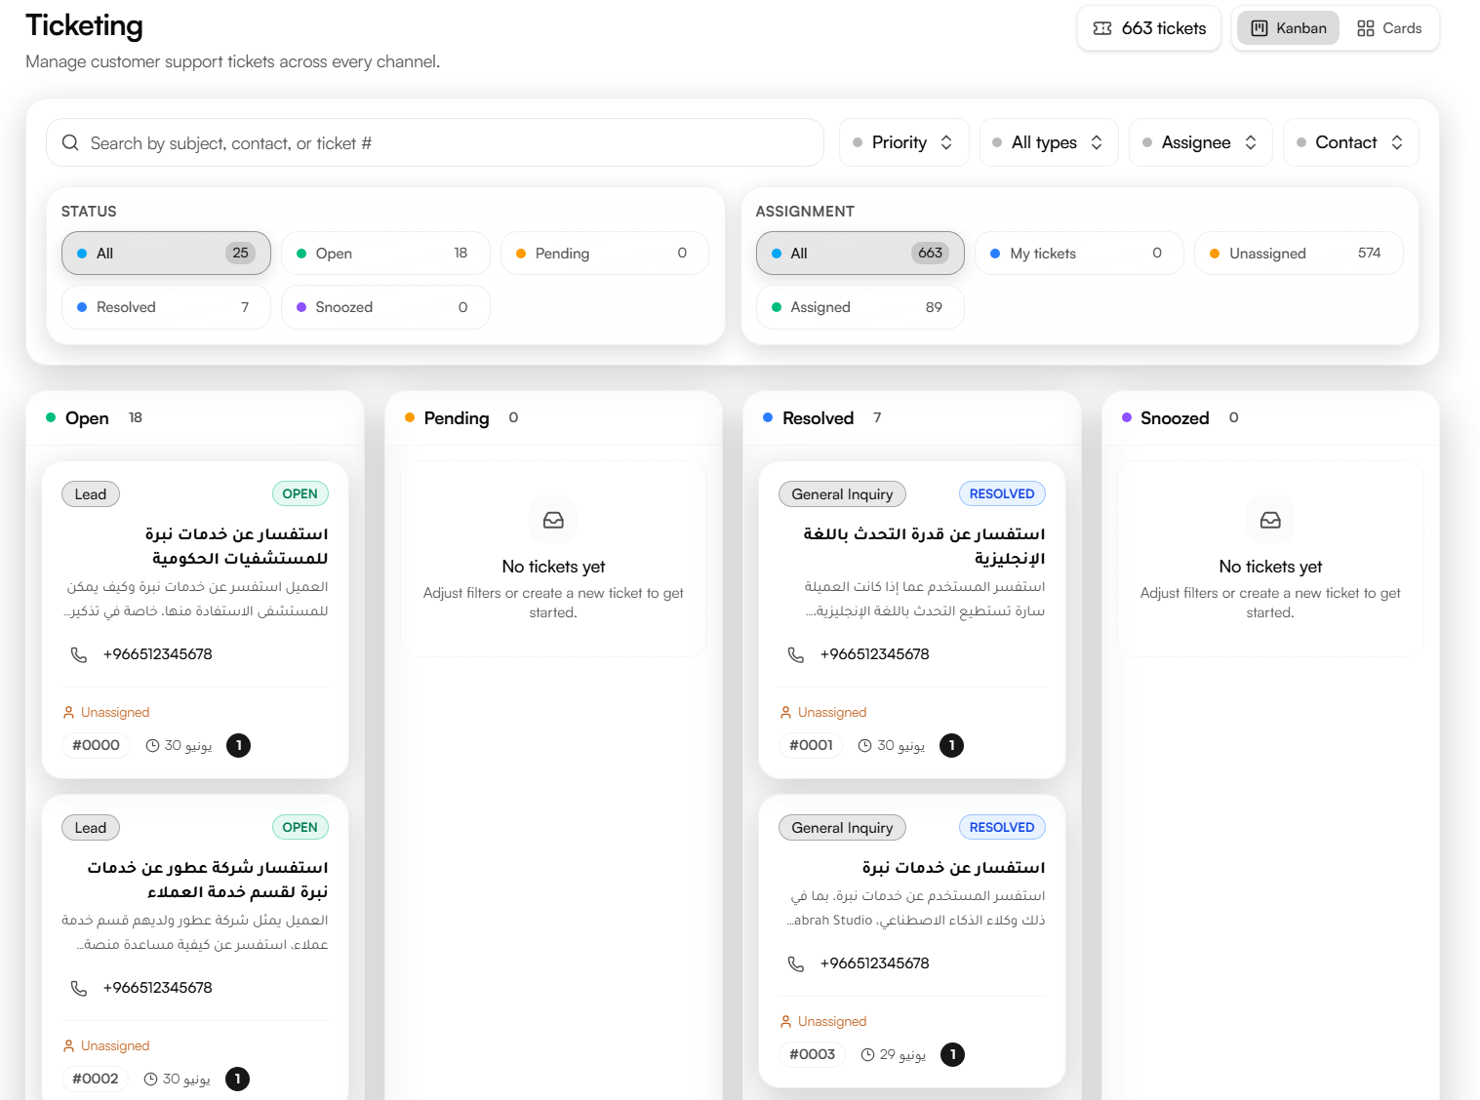Image resolution: width=1480 pixels, height=1100 pixels.
Task: Open the Priority dropdown
Action: (903, 142)
